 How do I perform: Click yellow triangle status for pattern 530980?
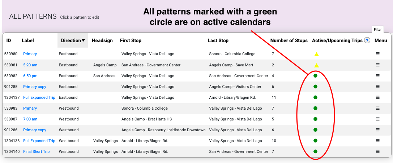(x=317, y=54)
